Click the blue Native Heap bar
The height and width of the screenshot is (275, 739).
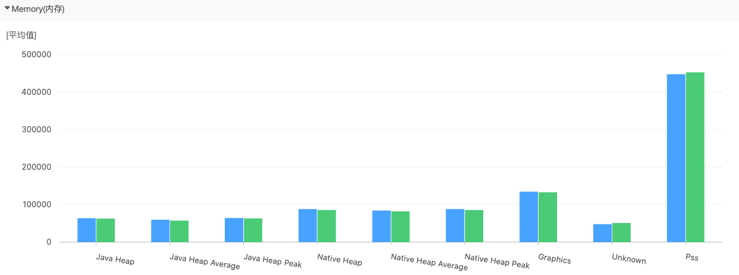tap(308, 226)
